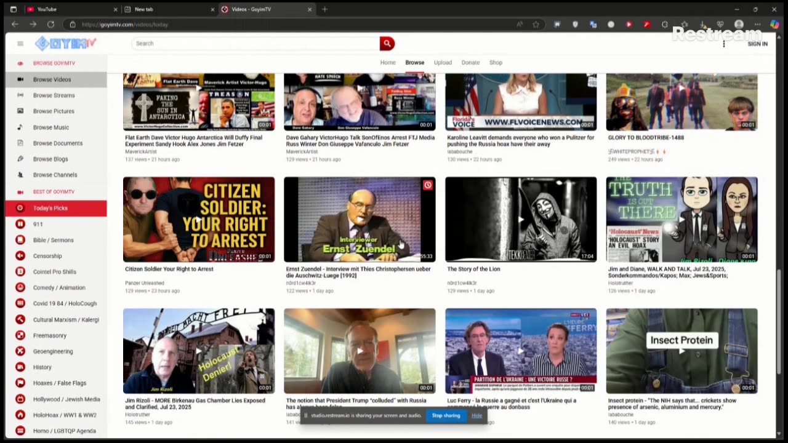Click the Stop sharing button

click(446, 415)
